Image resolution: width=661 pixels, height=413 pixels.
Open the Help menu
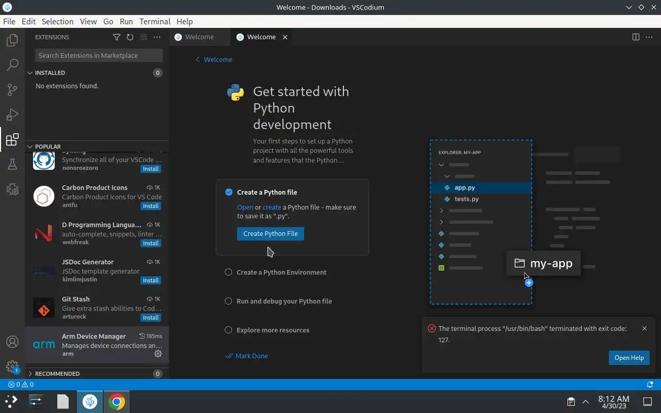tap(184, 21)
